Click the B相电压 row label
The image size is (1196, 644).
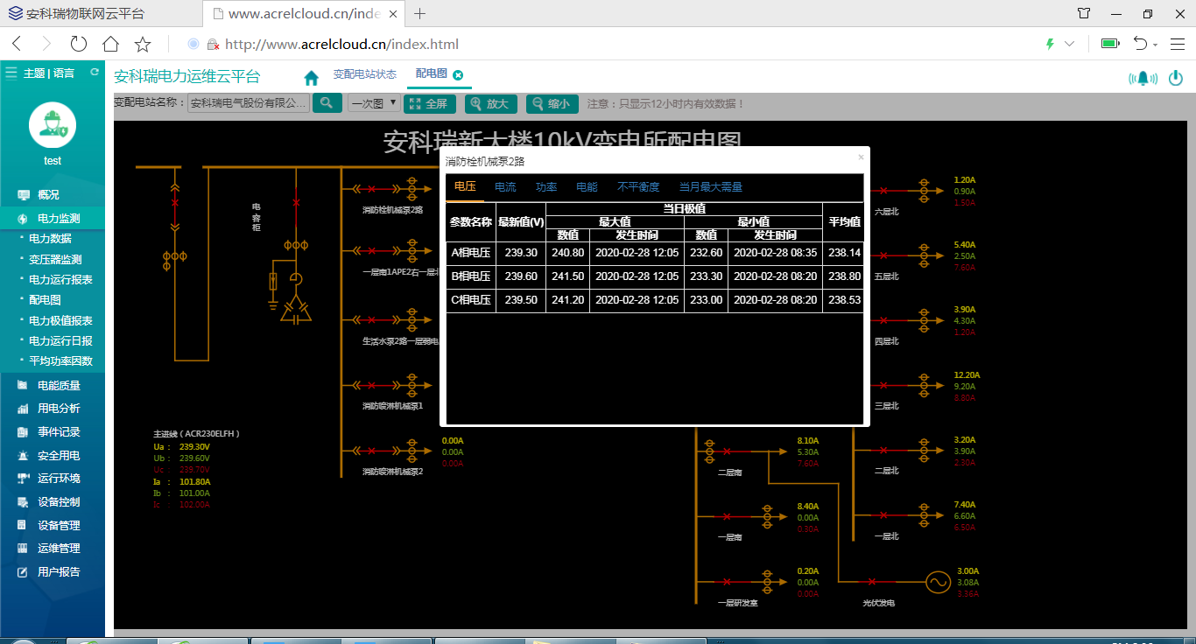(471, 276)
